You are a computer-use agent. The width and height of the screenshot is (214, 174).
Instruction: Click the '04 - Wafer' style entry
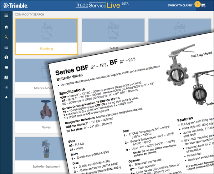click(76, 149)
